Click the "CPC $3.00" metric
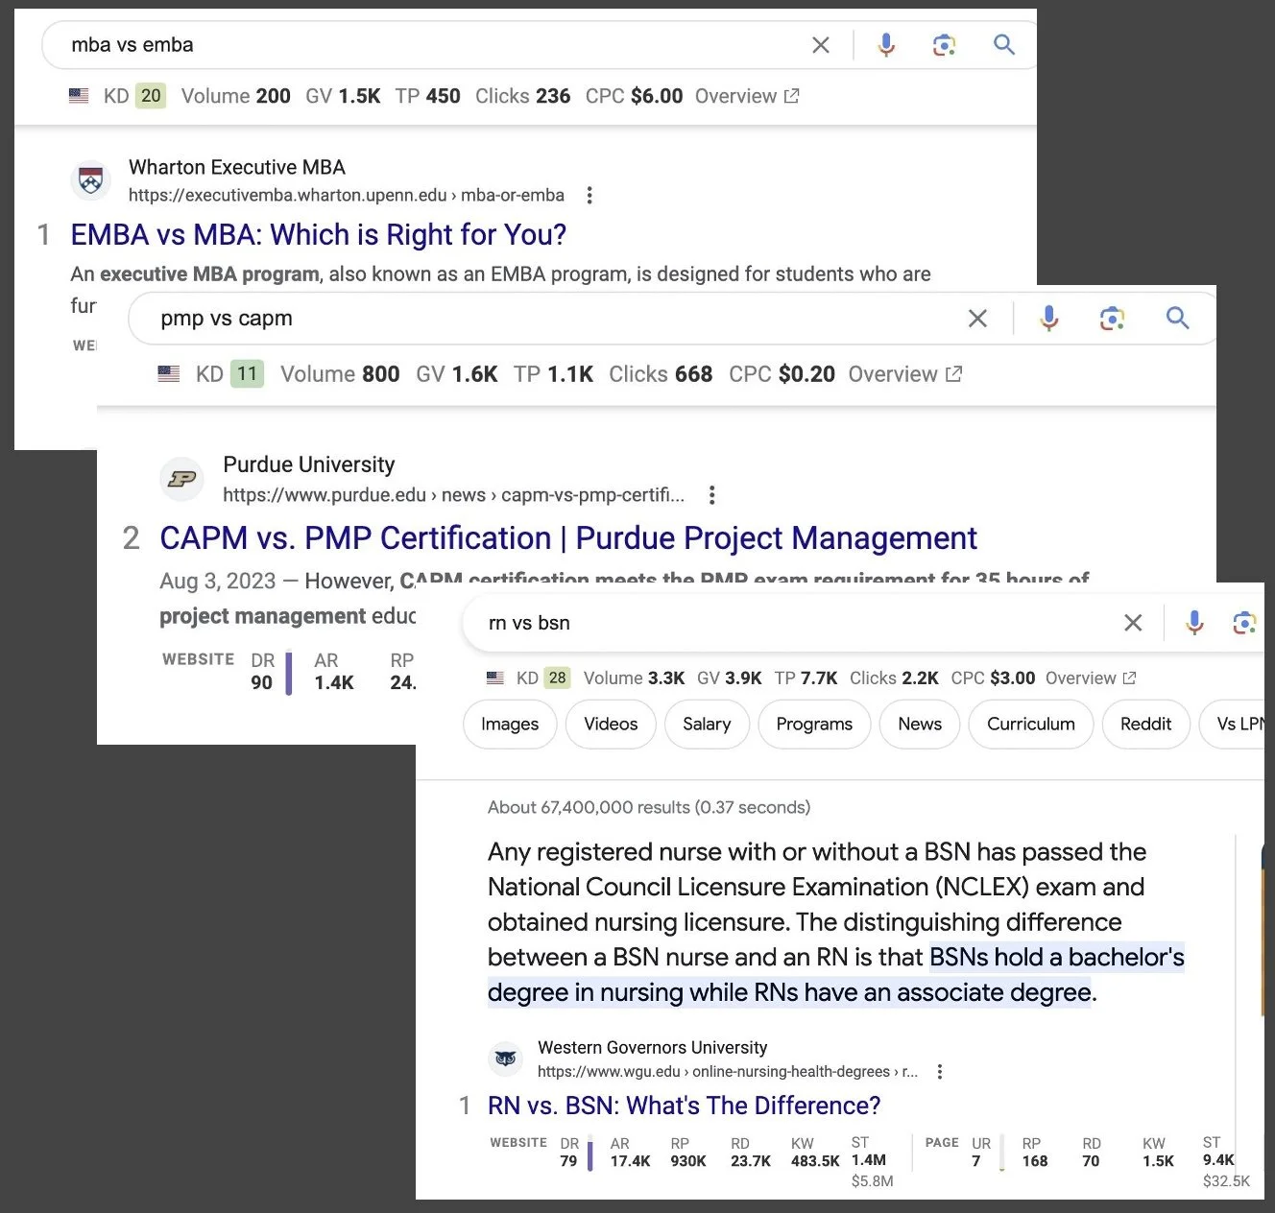Viewport: 1275px width, 1213px height. click(x=994, y=678)
